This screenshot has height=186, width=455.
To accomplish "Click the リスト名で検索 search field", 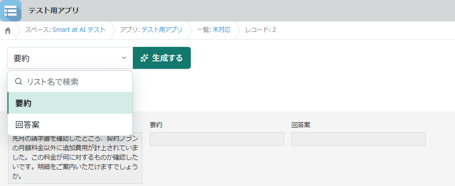I will 70,82.
